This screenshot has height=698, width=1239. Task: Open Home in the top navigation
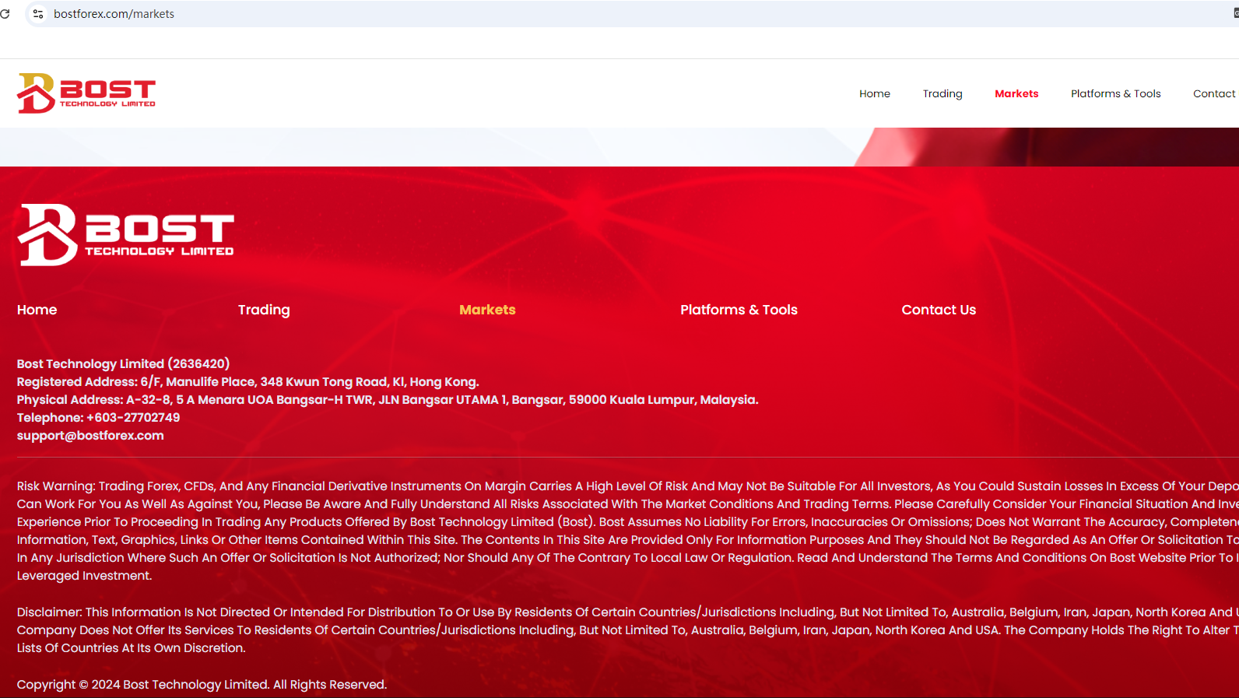(x=875, y=93)
